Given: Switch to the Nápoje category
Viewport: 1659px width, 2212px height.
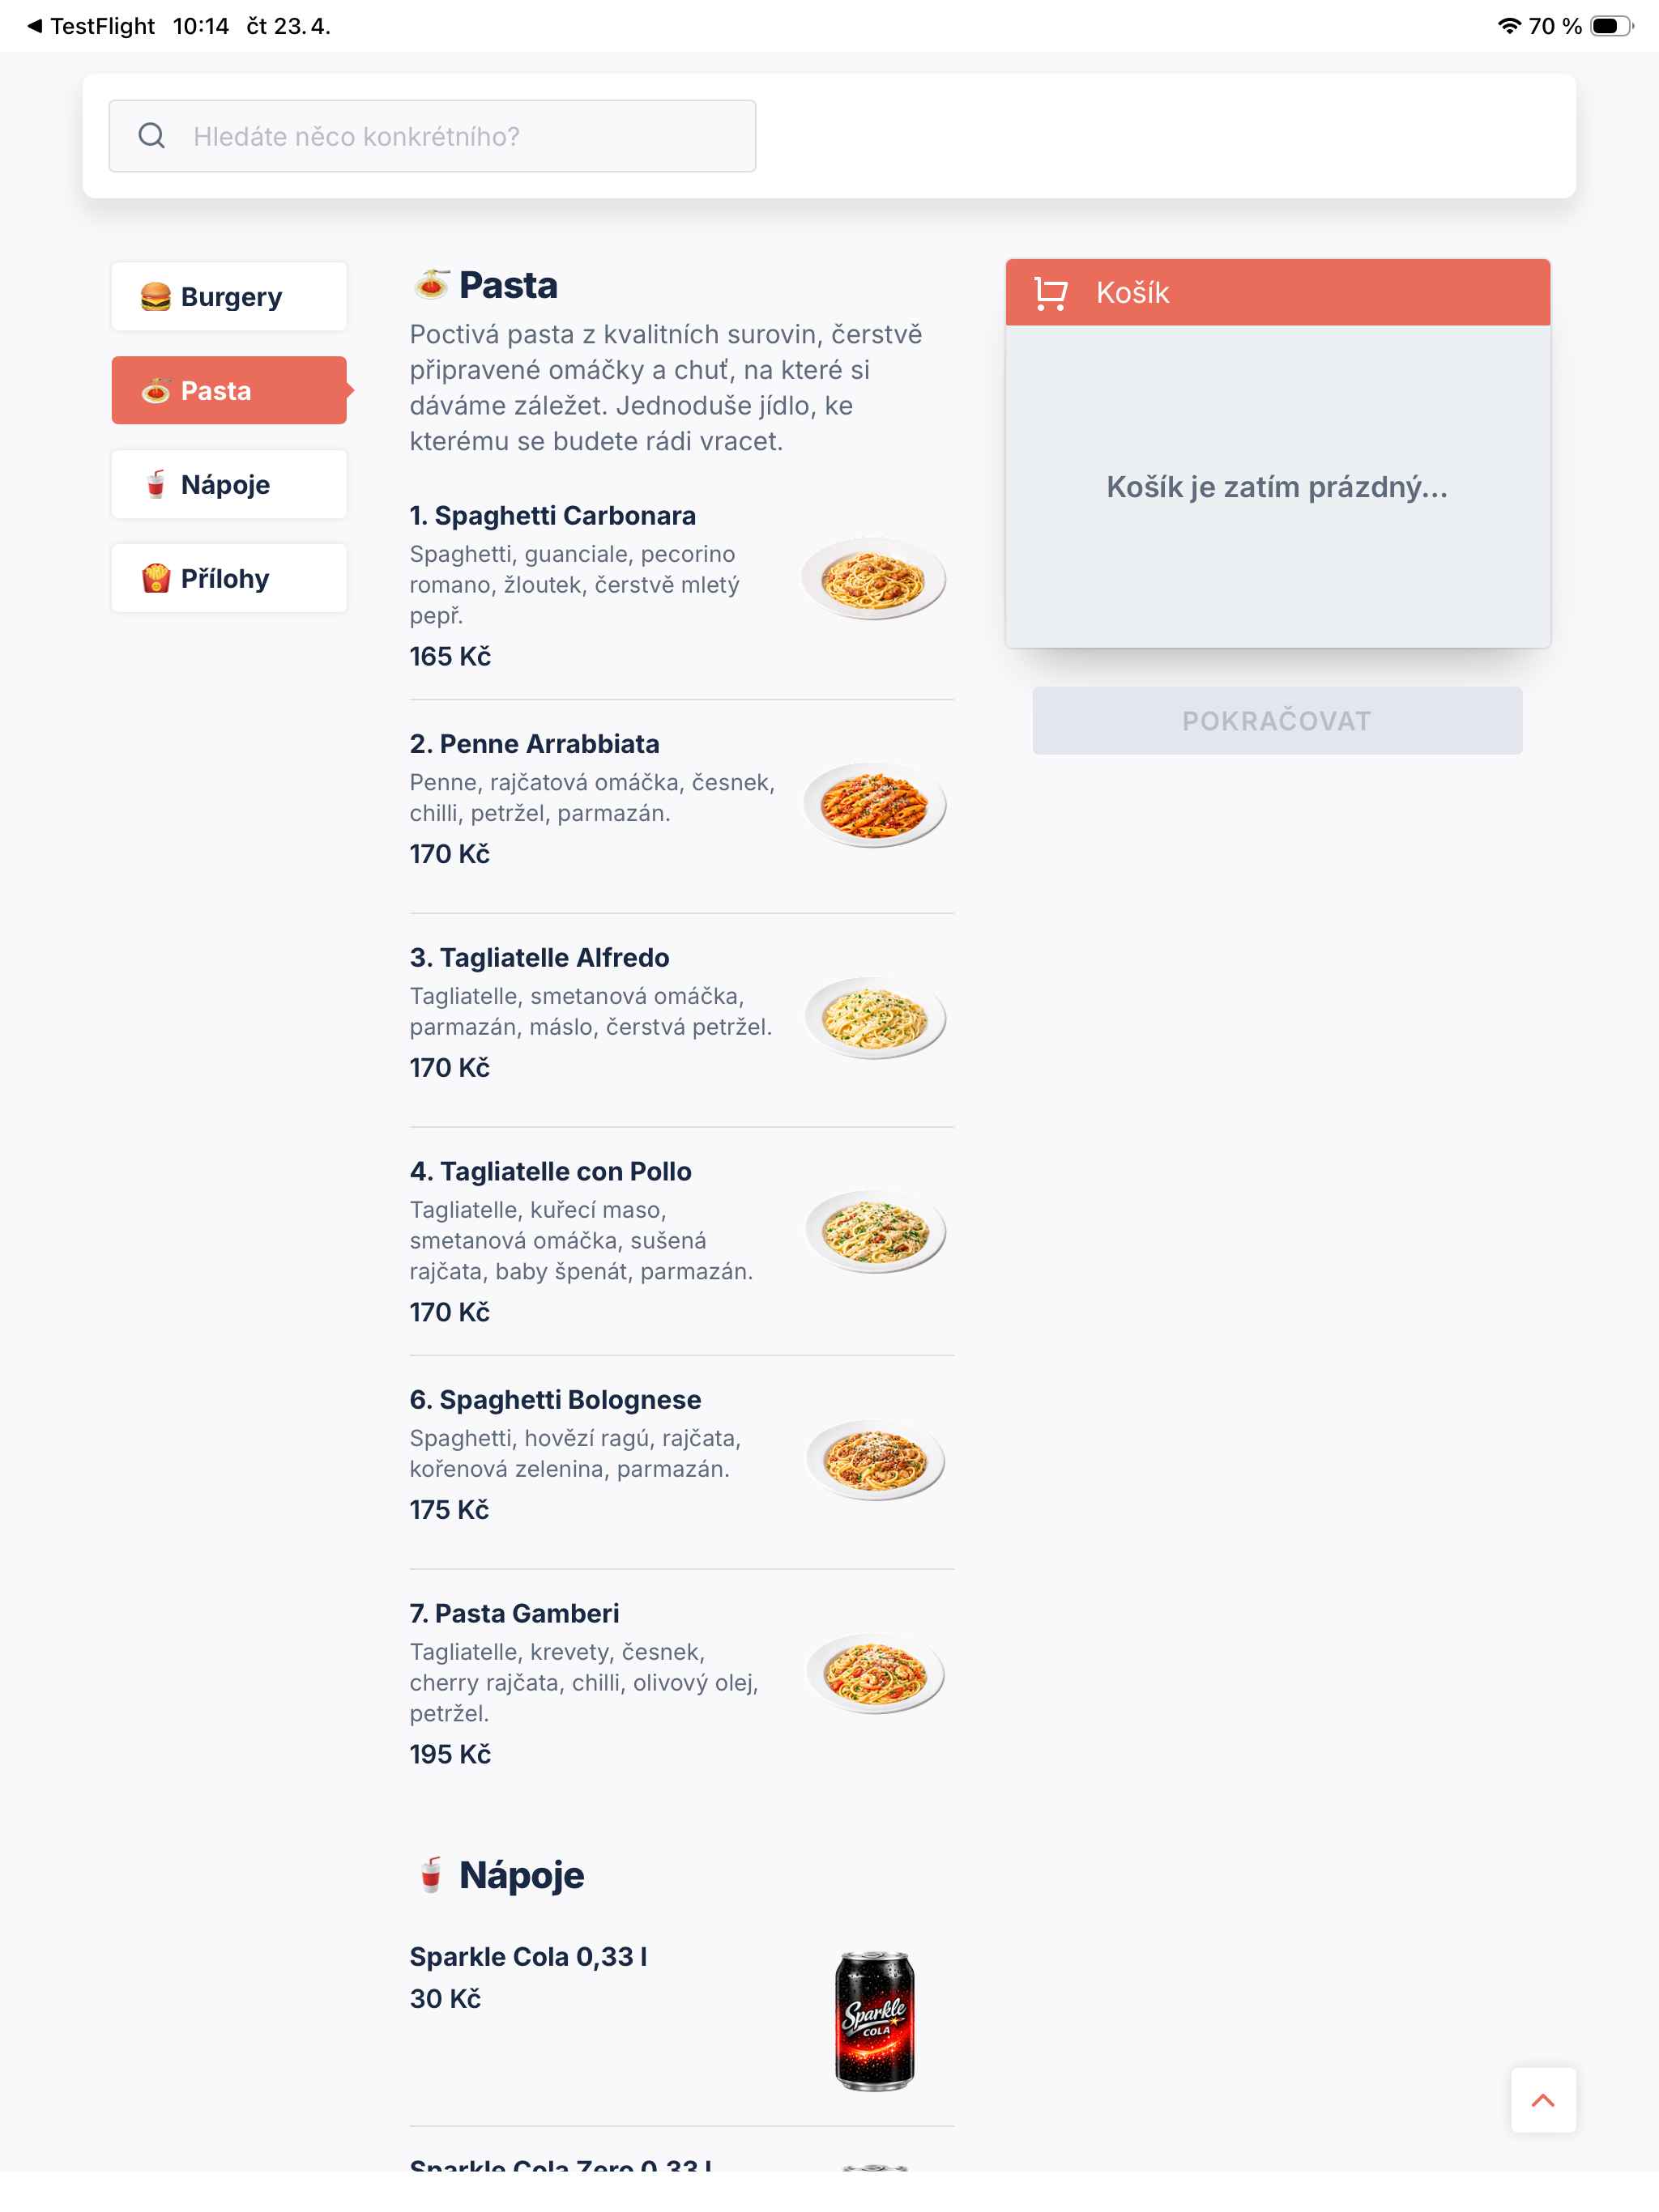Looking at the screenshot, I should pyautogui.click(x=229, y=485).
